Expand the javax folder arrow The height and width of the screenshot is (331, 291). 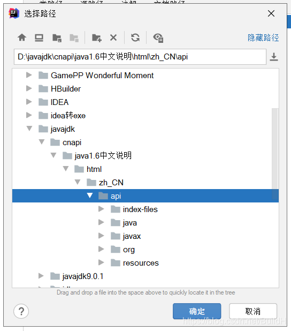(x=101, y=236)
